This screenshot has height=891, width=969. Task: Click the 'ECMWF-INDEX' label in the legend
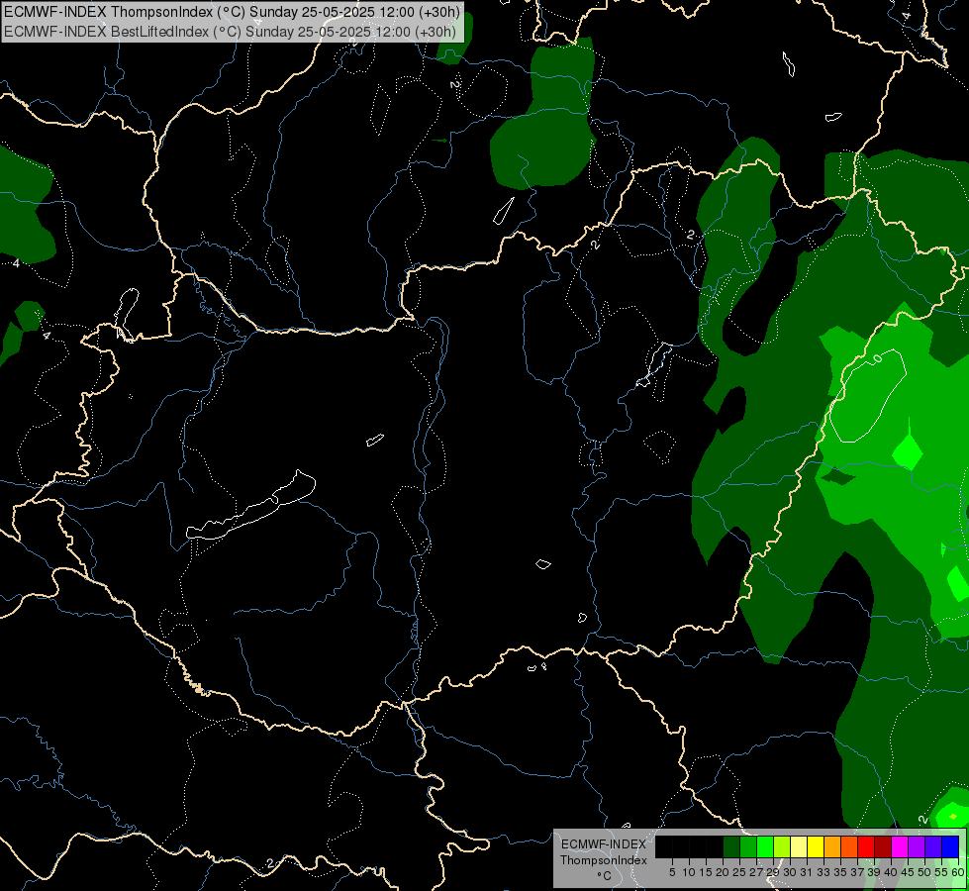pos(603,844)
